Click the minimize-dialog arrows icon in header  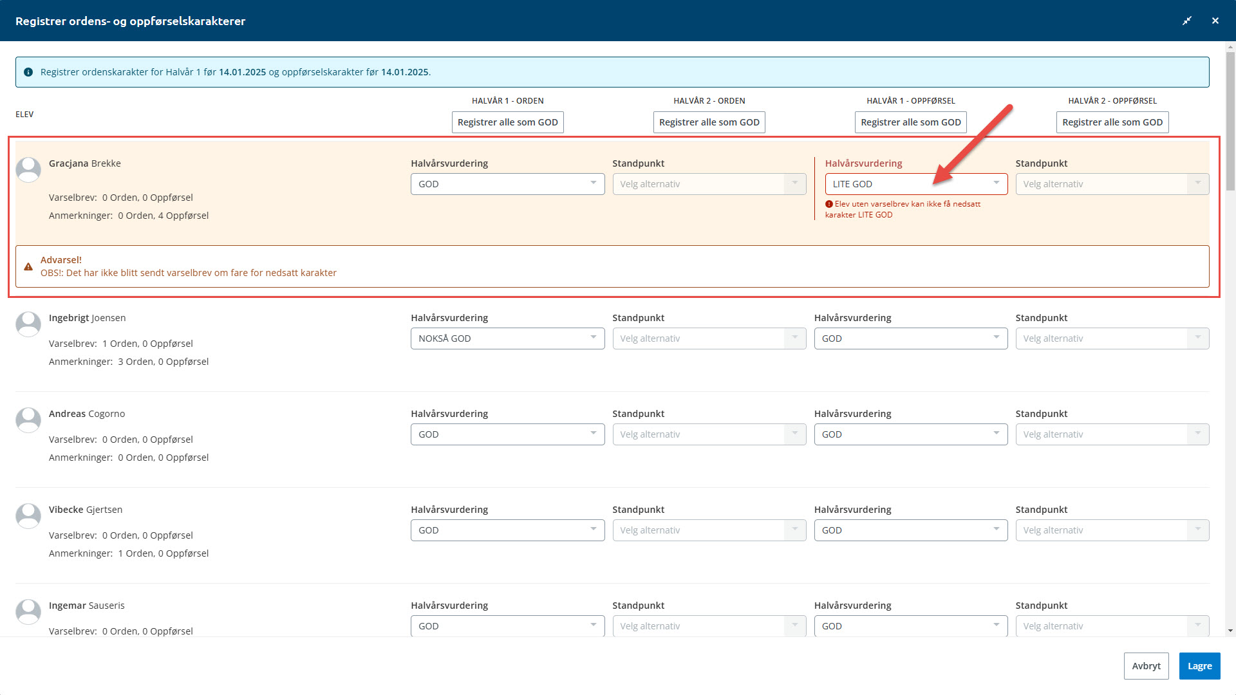[x=1187, y=21]
